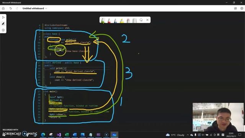
Task: Open the Screencast-O-Matic recorder taskbar icon
Action: click(x=106, y=135)
